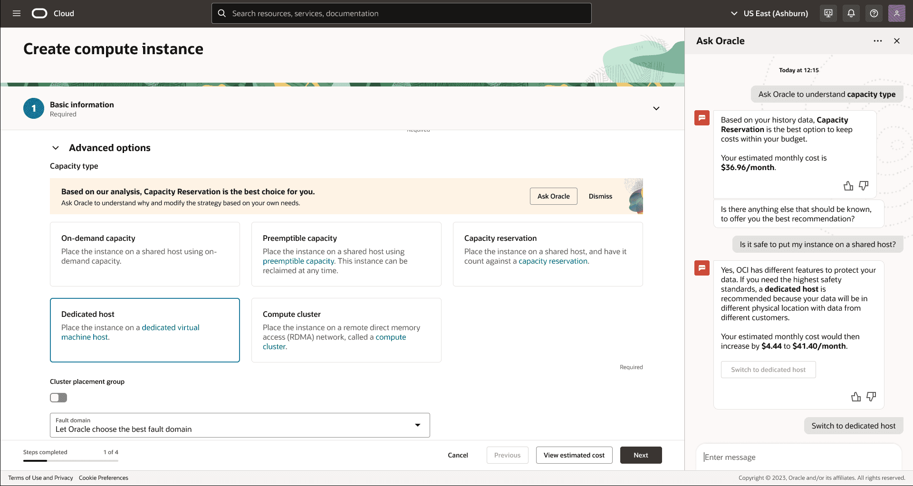Click the search magnifier icon
The height and width of the screenshot is (486, 913).
tap(222, 13)
